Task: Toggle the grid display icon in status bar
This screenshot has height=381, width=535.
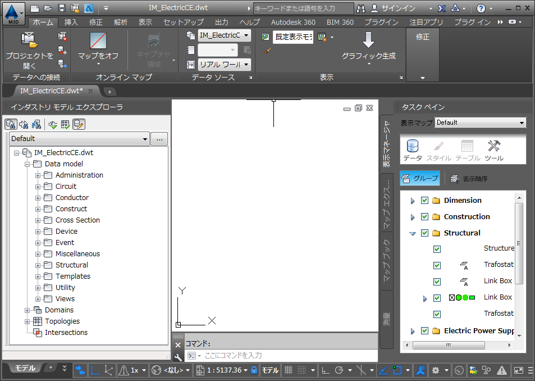Action: coord(289,370)
